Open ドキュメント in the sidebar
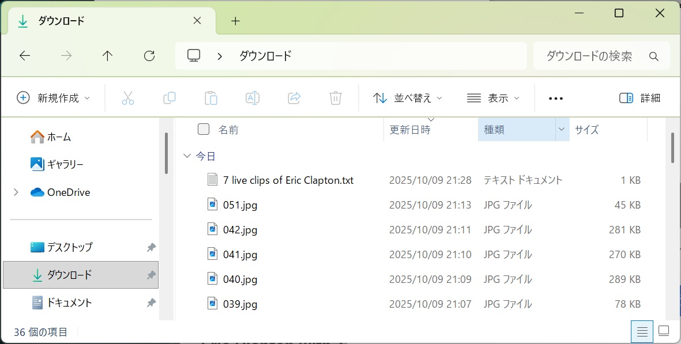 pos(69,303)
